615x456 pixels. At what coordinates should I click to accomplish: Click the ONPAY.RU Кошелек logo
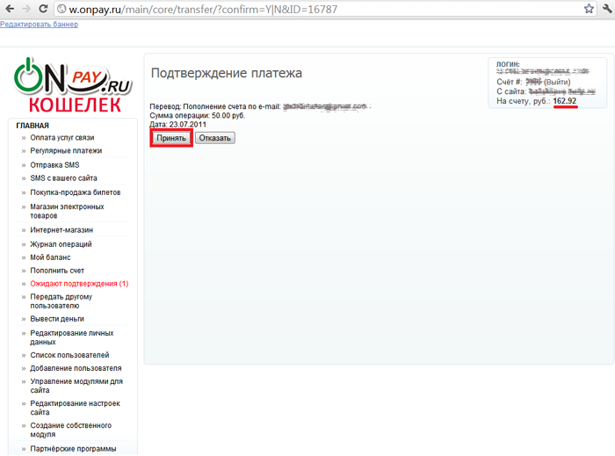coord(72,85)
